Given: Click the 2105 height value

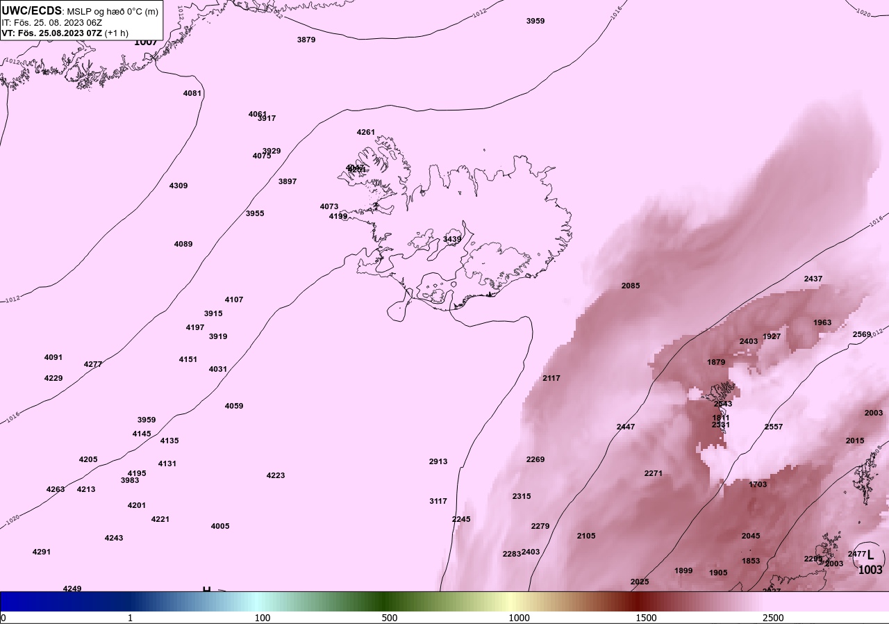Looking at the screenshot, I should (x=586, y=536).
